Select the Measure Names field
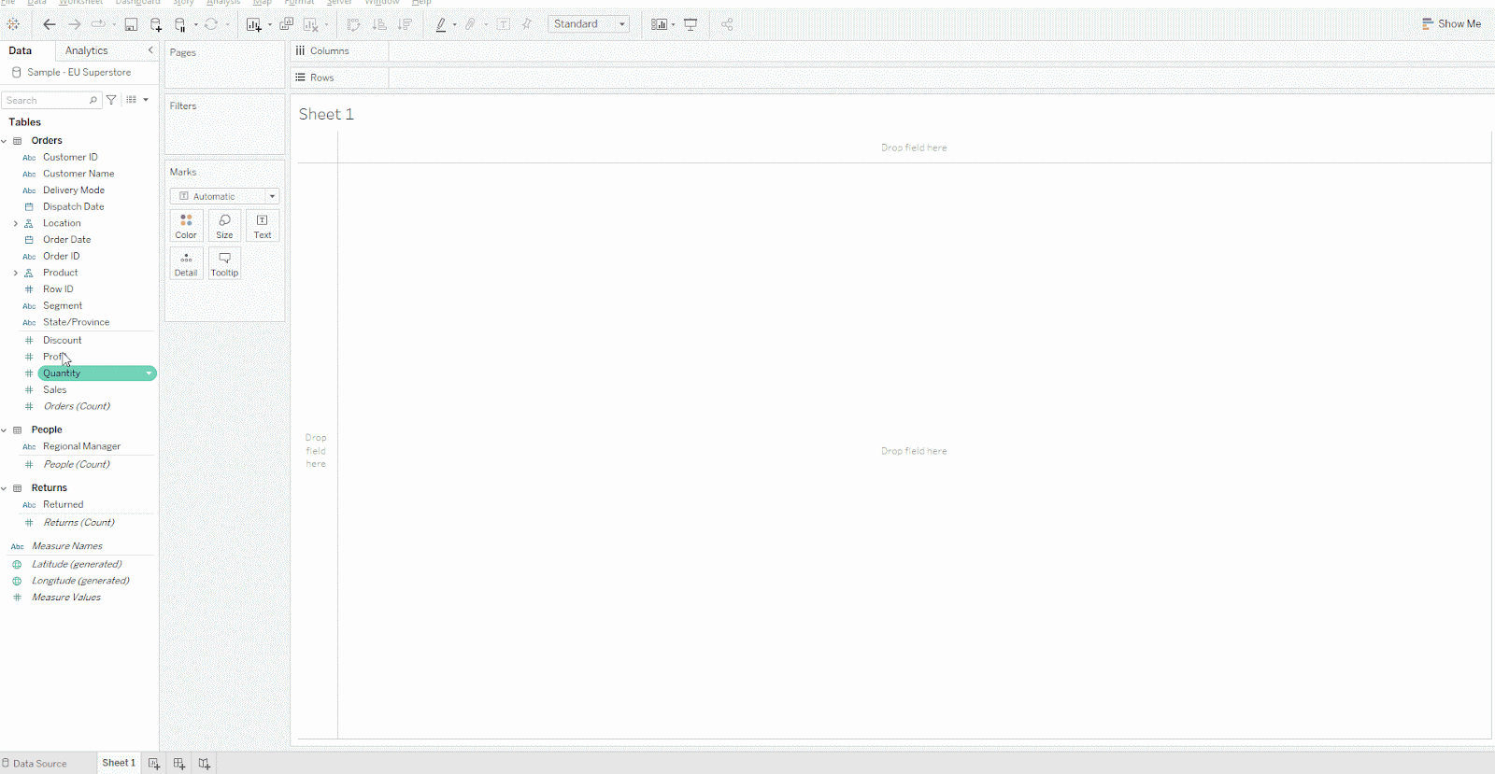The width and height of the screenshot is (1495, 774). pos(67,546)
